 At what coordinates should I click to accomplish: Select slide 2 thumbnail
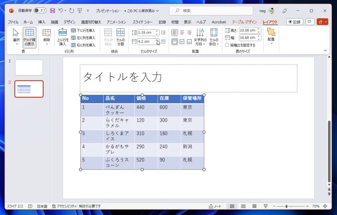tap(29, 89)
